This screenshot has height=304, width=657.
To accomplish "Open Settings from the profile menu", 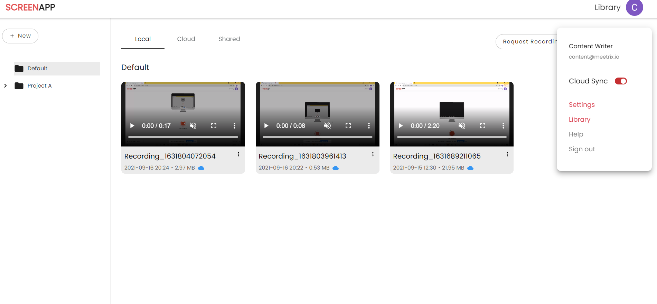I will [582, 105].
